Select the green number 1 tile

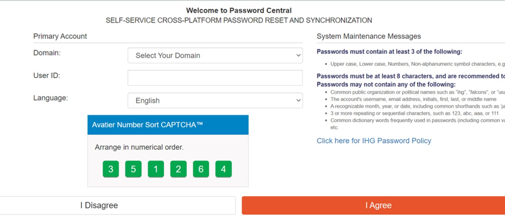pyautogui.click(x=156, y=169)
